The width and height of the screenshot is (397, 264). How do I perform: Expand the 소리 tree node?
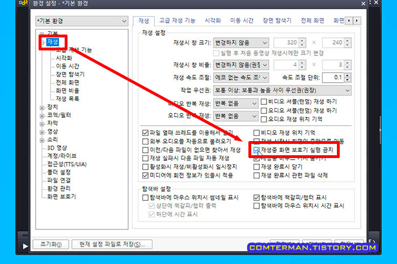pyautogui.click(x=42, y=140)
